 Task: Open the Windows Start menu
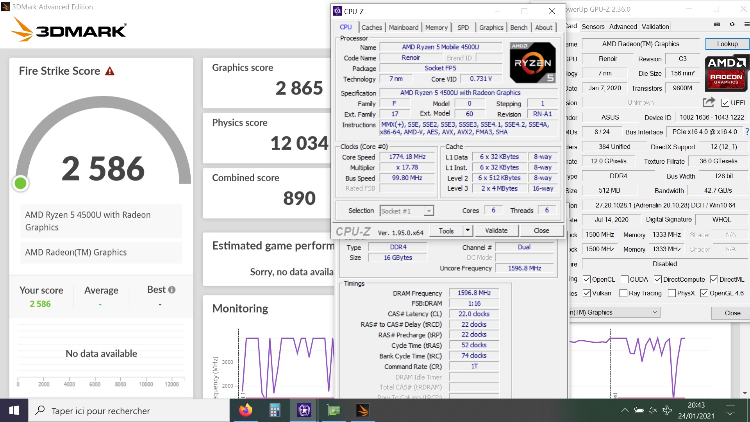click(14, 410)
